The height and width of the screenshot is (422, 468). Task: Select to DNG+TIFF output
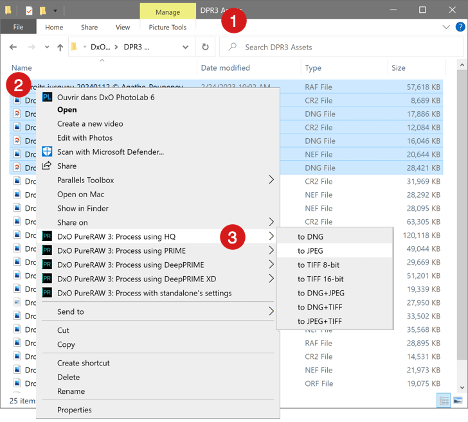tap(334, 307)
